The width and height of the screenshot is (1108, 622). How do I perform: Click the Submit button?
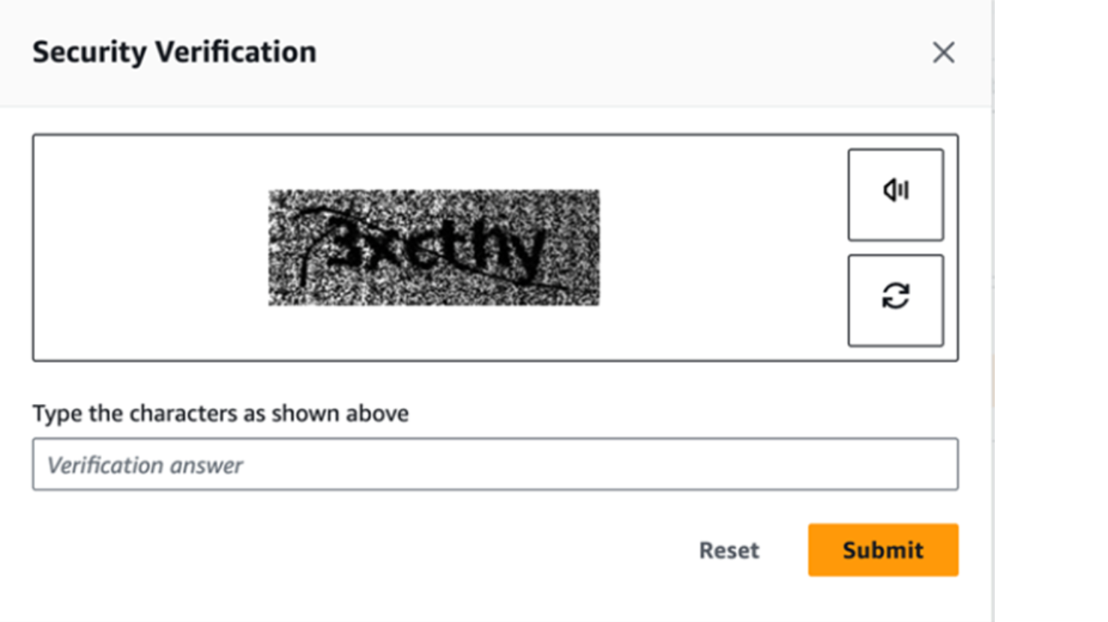click(x=882, y=550)
